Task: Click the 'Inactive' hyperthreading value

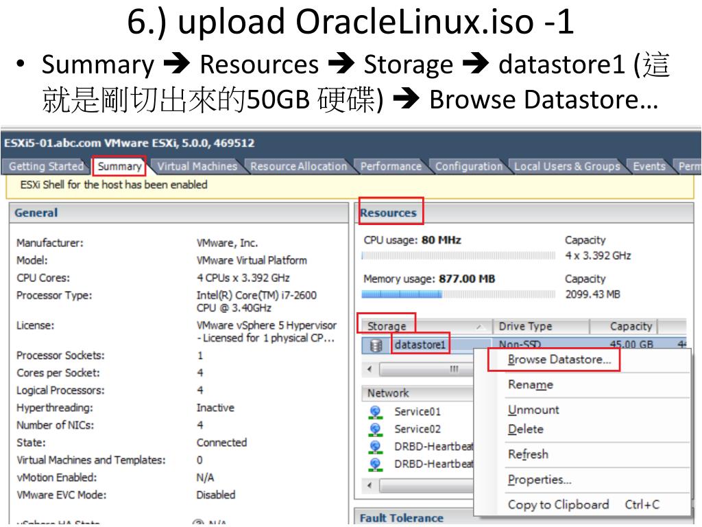Action: click(215, 408)
